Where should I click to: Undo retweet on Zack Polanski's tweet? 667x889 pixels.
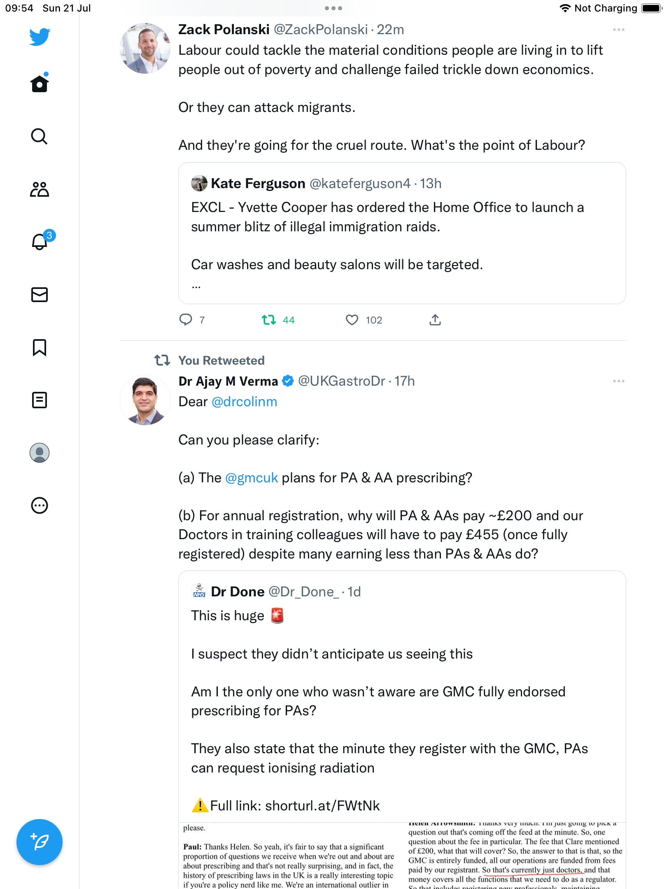tap(269, 320)
